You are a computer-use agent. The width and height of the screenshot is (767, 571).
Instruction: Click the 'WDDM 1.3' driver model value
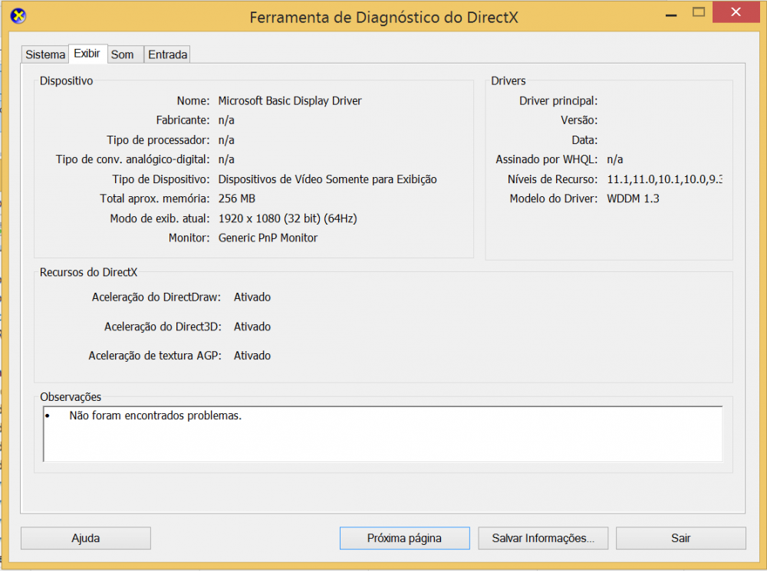point(633,199)
